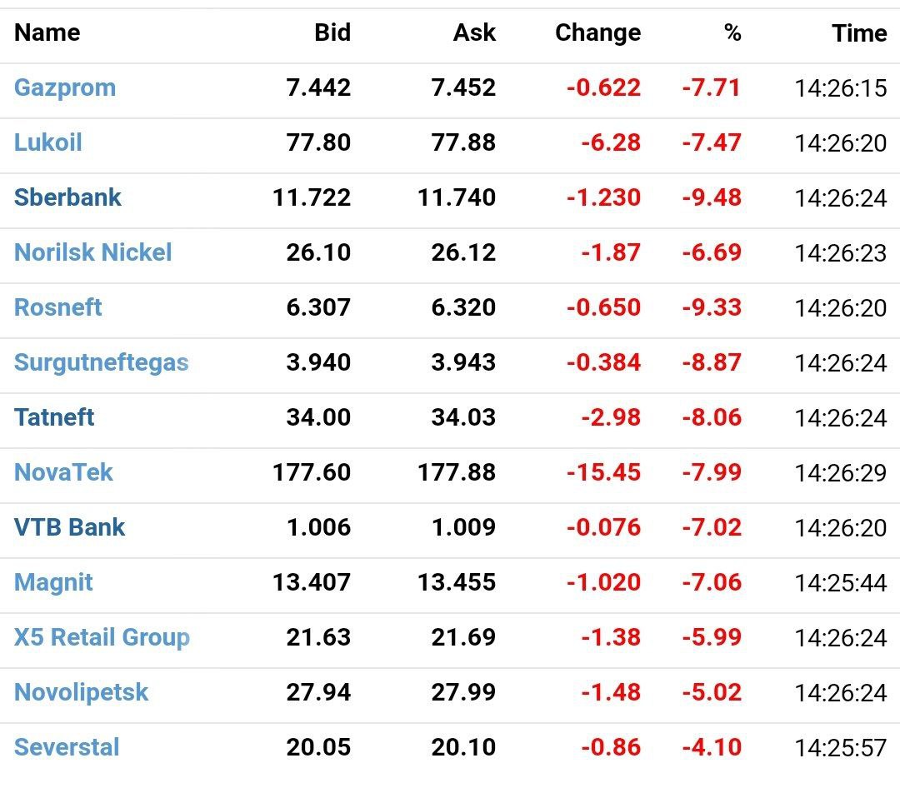The height and width of the screenshot is (788, 900).
Task: Click the X5 Retail Group link
Action: (102, 637)
